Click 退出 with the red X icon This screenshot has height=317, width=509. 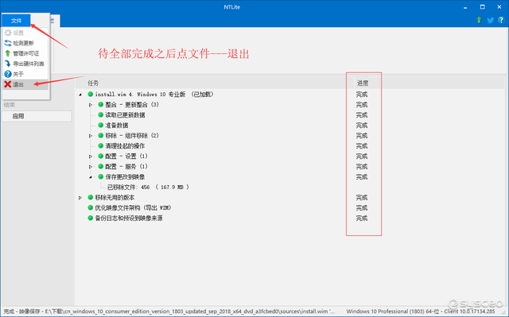click(x=25, y=84)
